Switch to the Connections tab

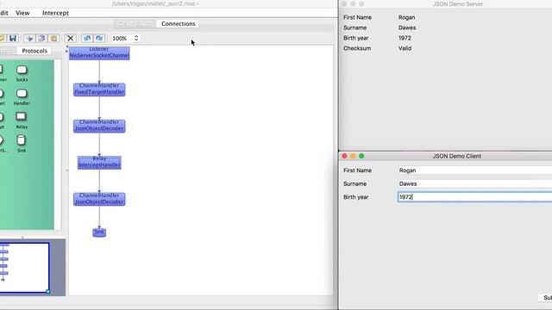(179, 24)
